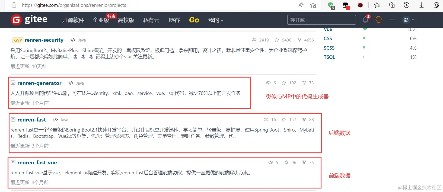Open the browser history icon
Viewport: 443px width, 192px height.
tap(406, 5)
